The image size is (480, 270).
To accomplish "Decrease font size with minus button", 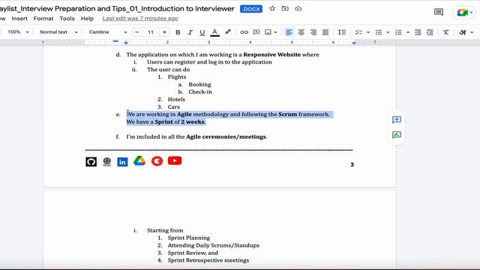I will click(136, 32).
